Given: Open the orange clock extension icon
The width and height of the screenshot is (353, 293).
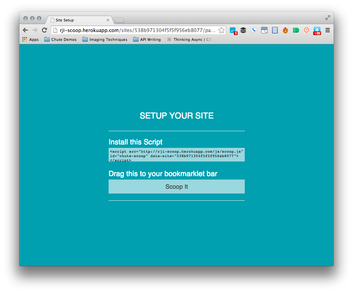Looking at the screenshot, I should coord(306,30).
